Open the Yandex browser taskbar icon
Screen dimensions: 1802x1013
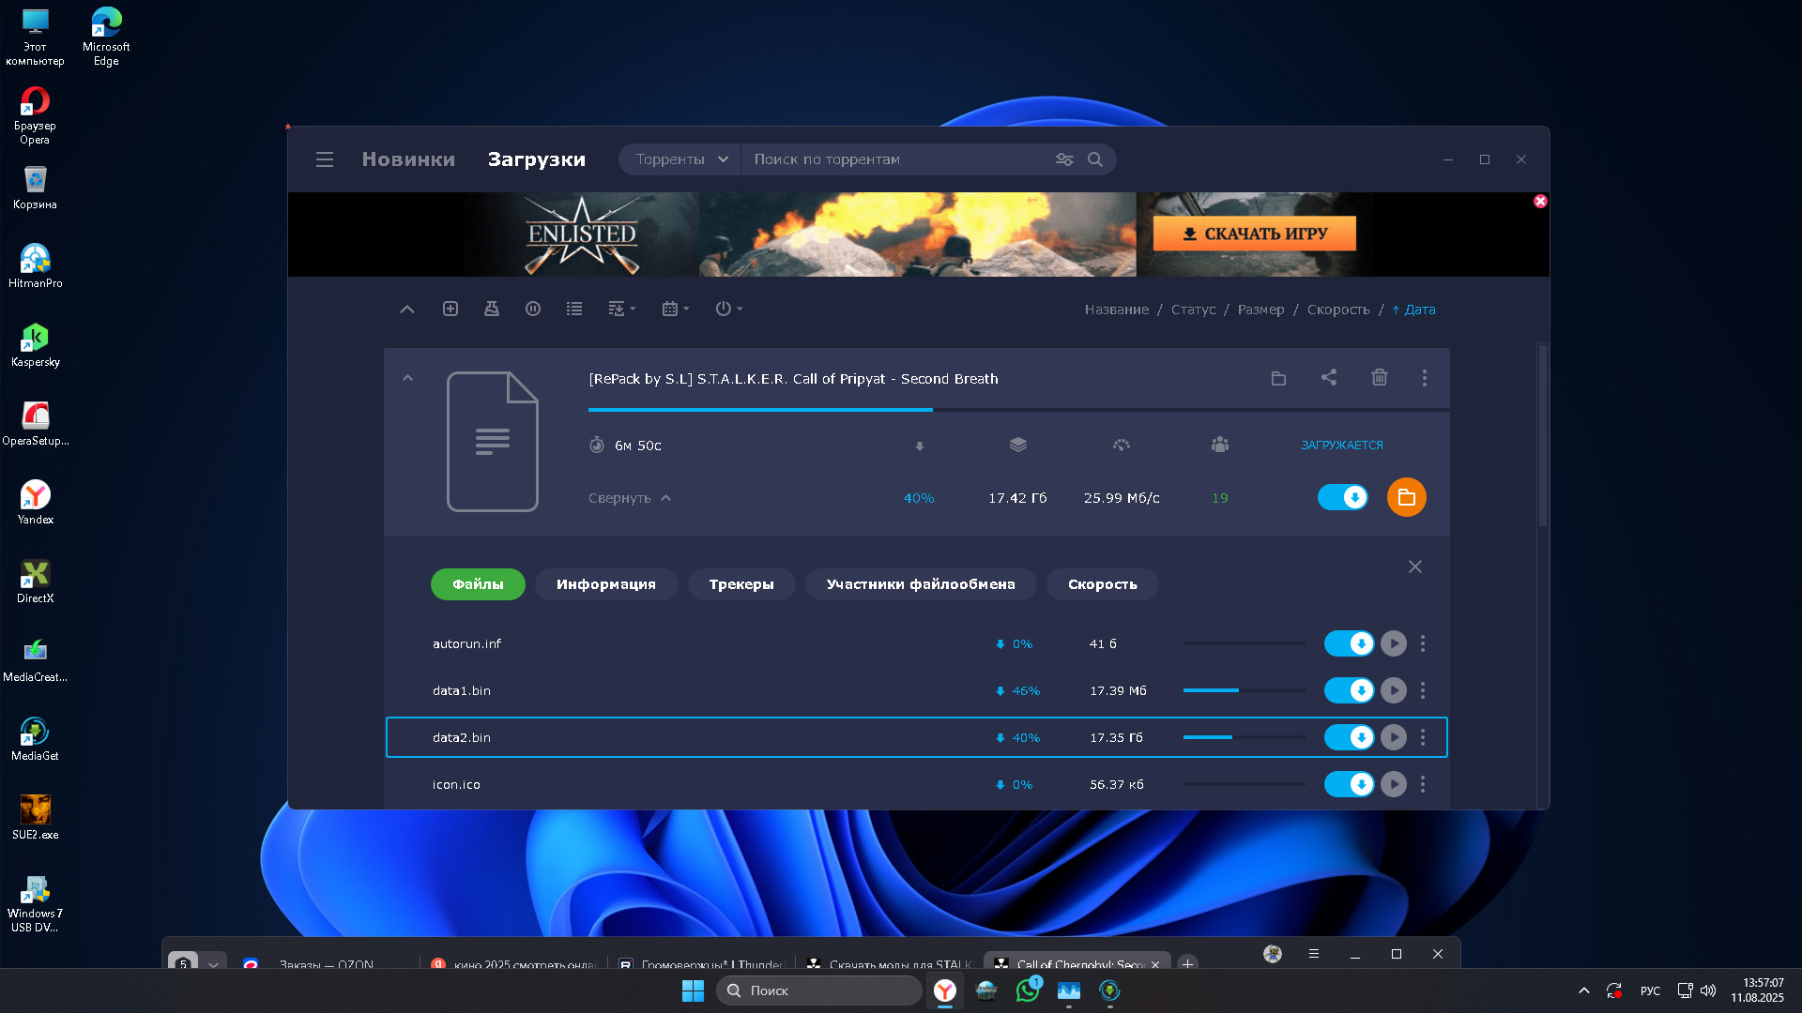click(x=945, y=990)
